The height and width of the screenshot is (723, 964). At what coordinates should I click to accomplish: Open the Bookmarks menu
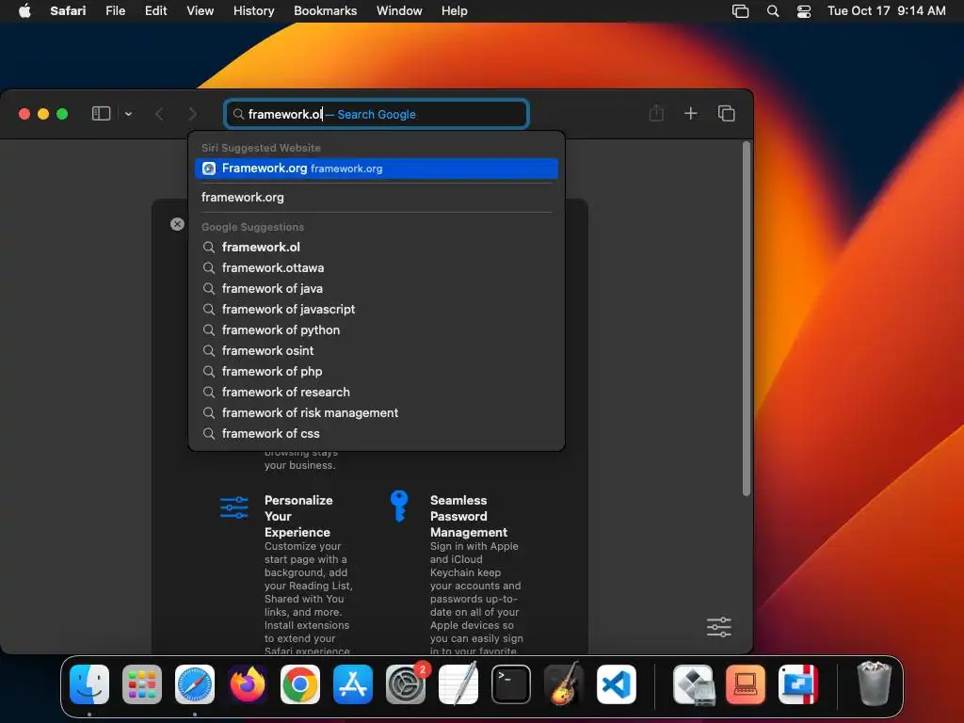[325, 11]
